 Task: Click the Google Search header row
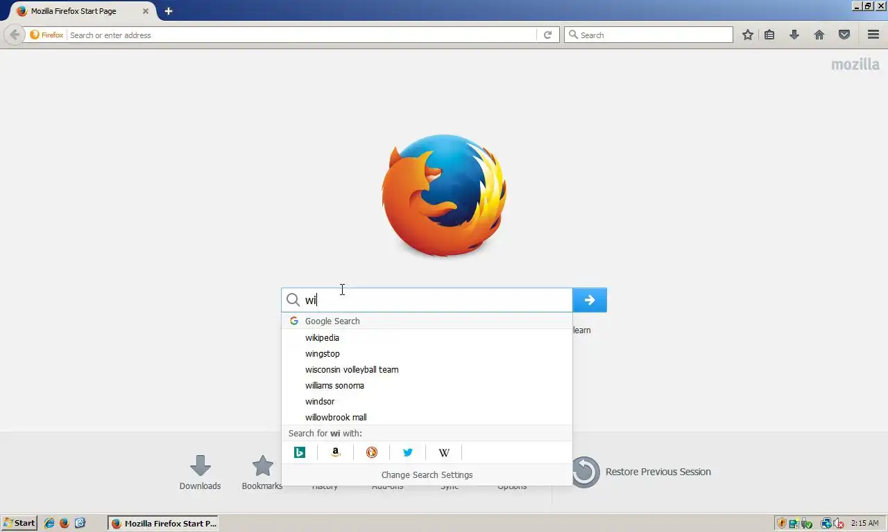(x=427, y=321)
